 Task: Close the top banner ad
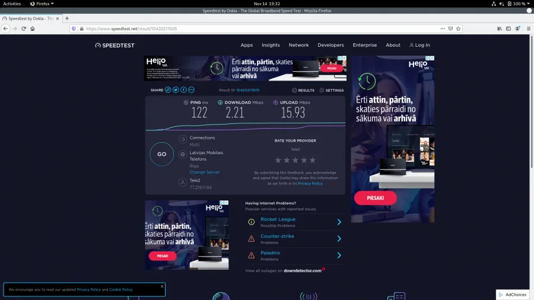pos(344,58)
